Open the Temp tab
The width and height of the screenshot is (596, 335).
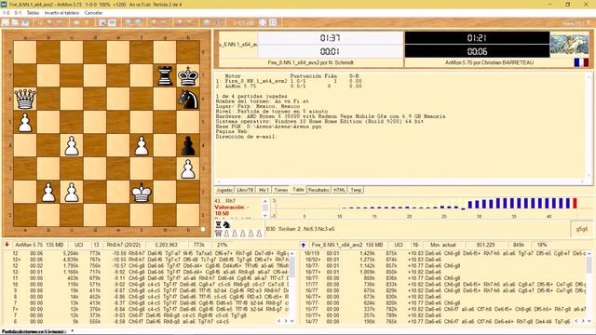coord(356,190)
